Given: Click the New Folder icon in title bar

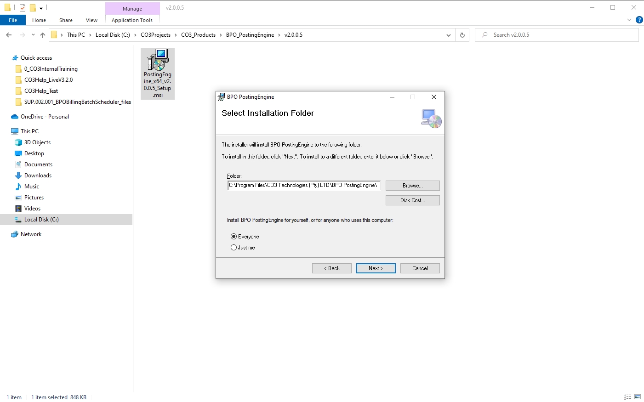Looking at the screenshot, I should (33, 7).
